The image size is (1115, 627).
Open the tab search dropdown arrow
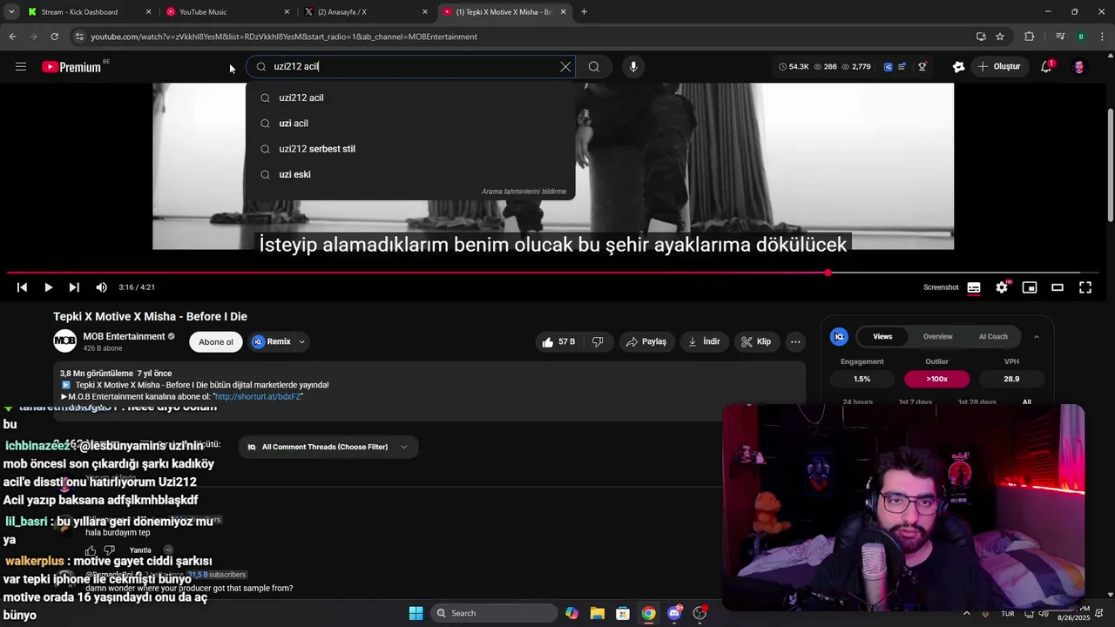(x=10, y=12)
